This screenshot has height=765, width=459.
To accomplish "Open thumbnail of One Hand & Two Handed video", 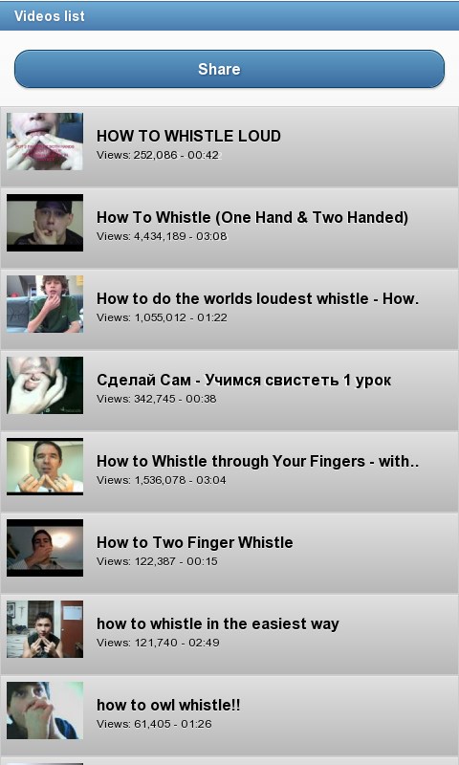I will [x=45, y=223].
